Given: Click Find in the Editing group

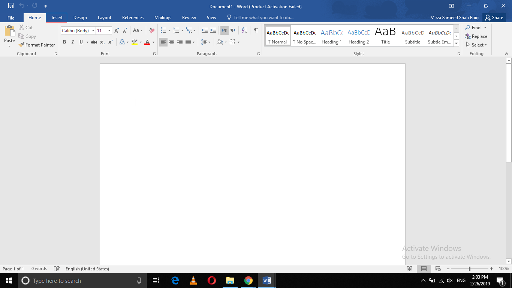Looking at the screenshot, I should [x=473, y=27].
